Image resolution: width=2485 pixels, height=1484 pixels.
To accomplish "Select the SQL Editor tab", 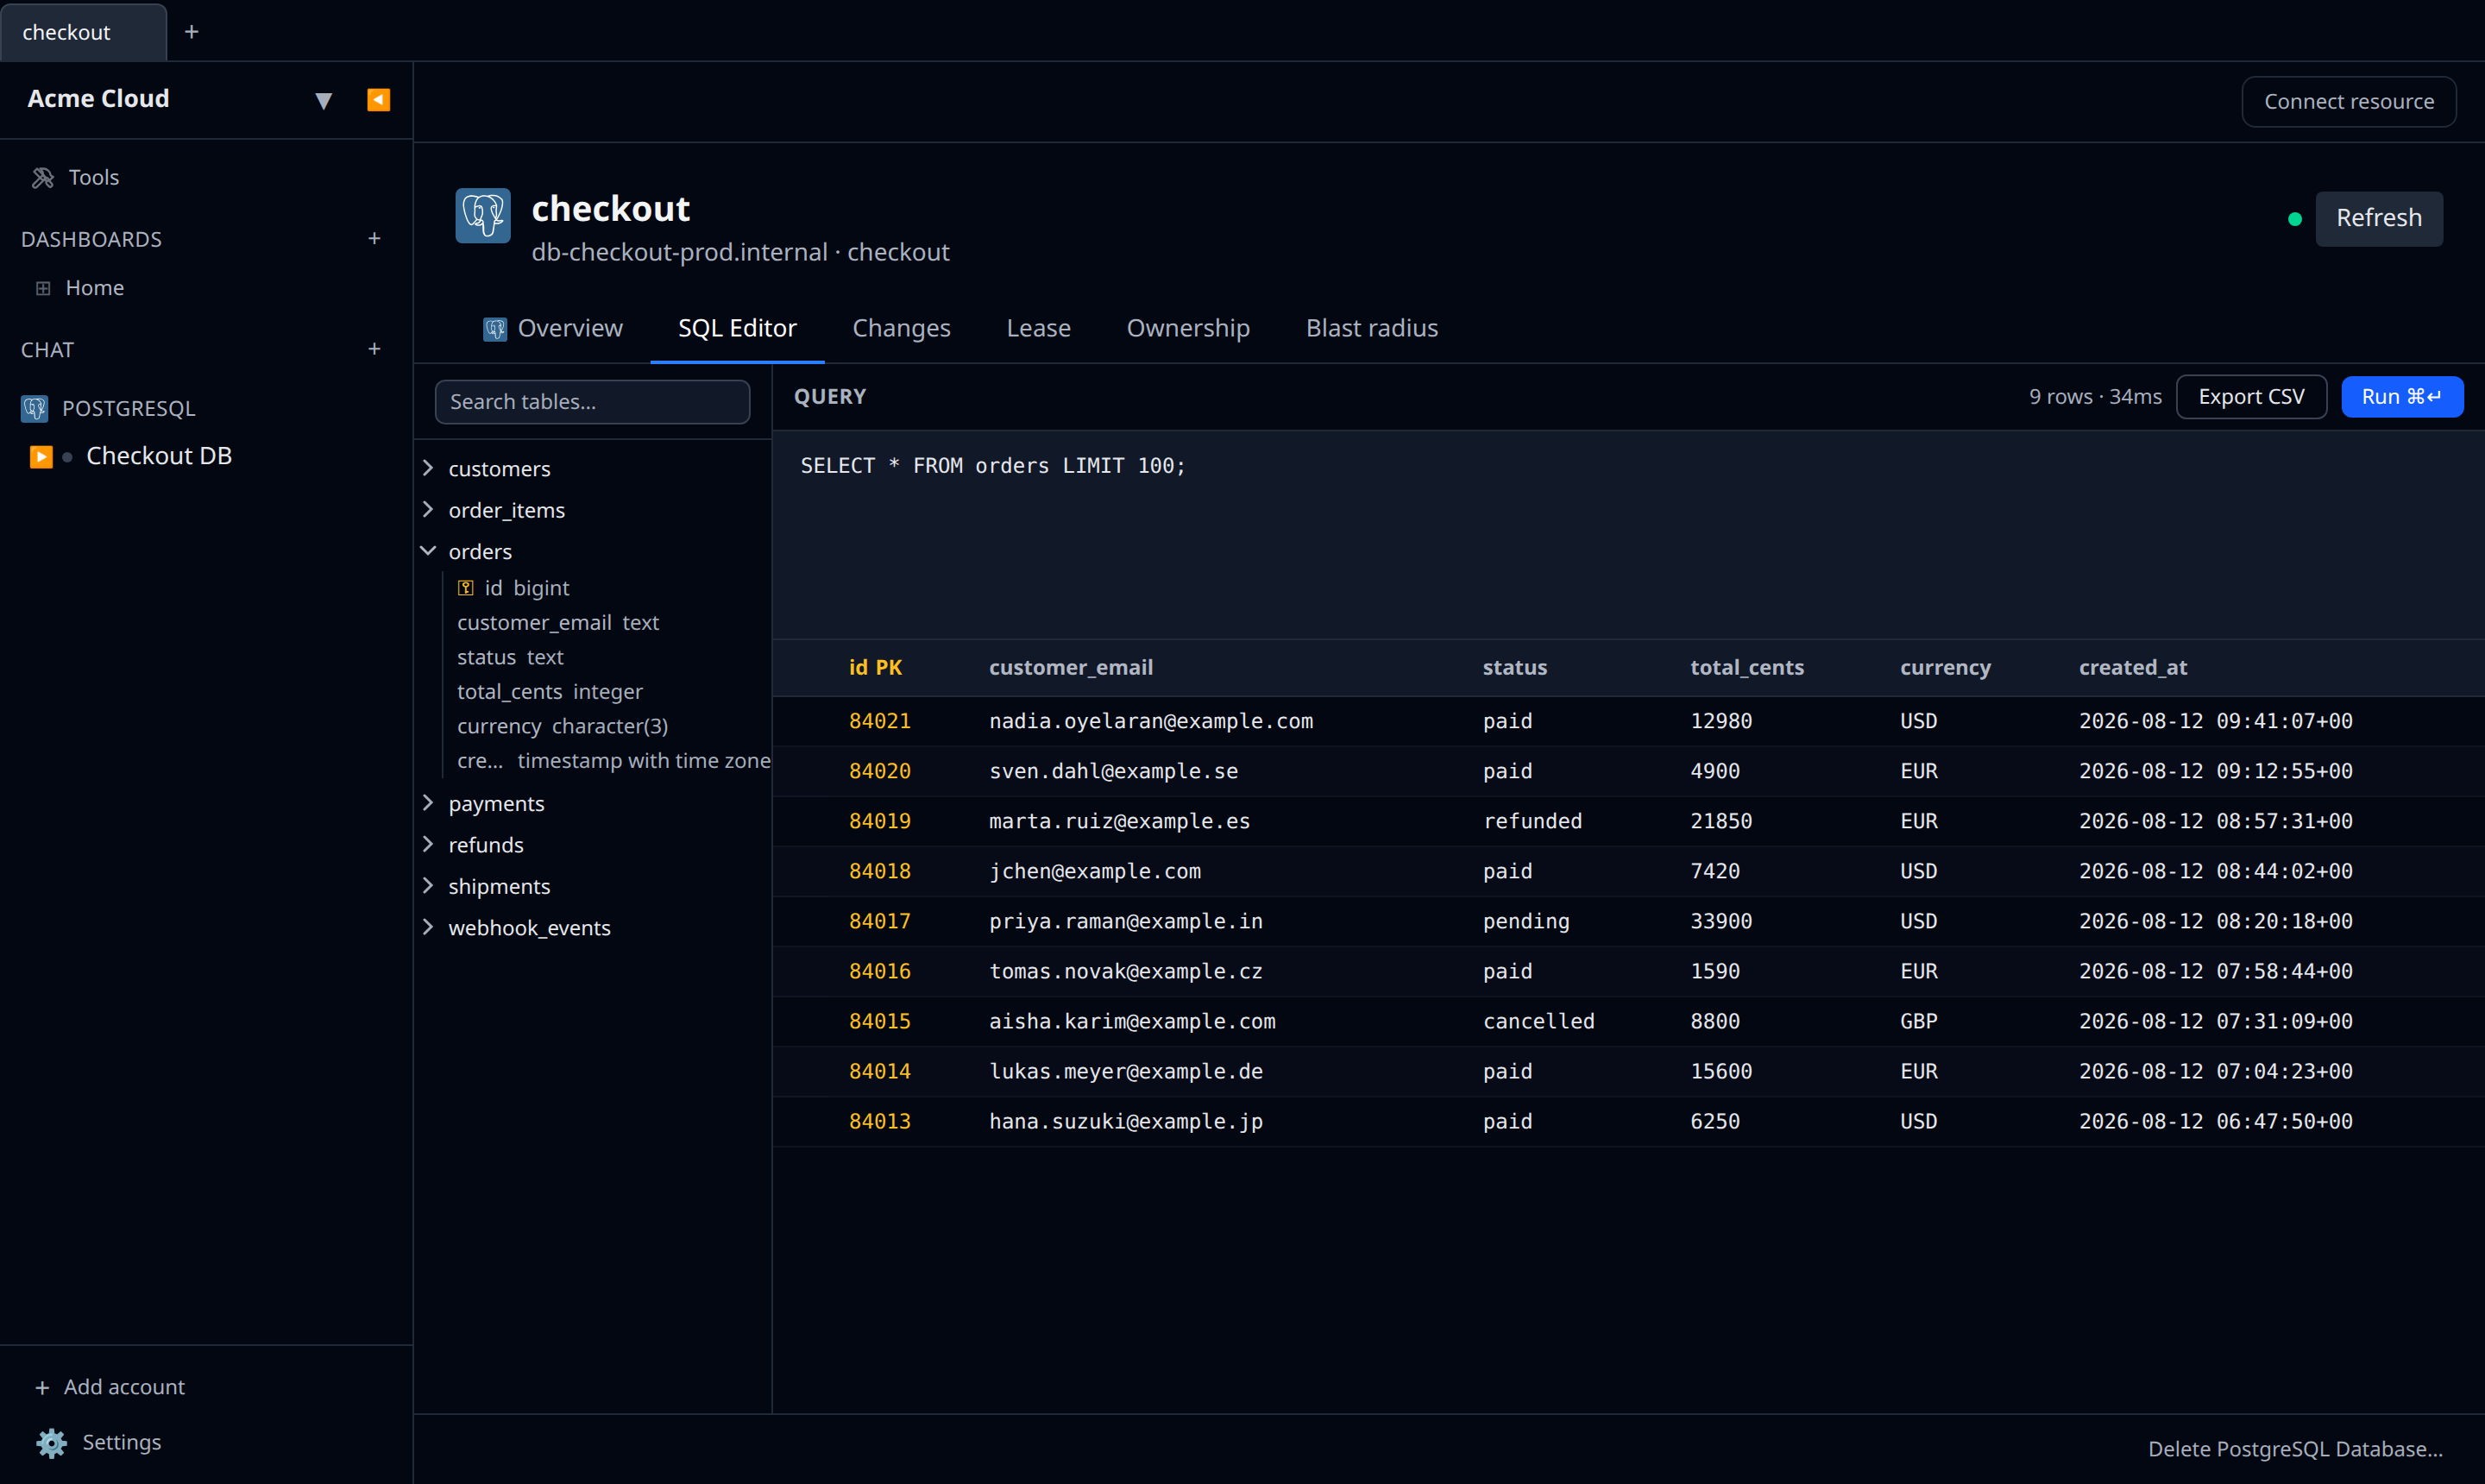I will point(737,328).
